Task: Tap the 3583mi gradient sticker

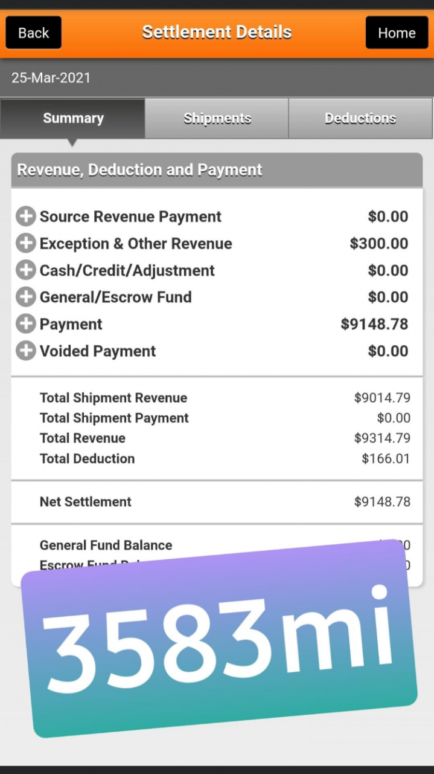Action: point(219,638)
